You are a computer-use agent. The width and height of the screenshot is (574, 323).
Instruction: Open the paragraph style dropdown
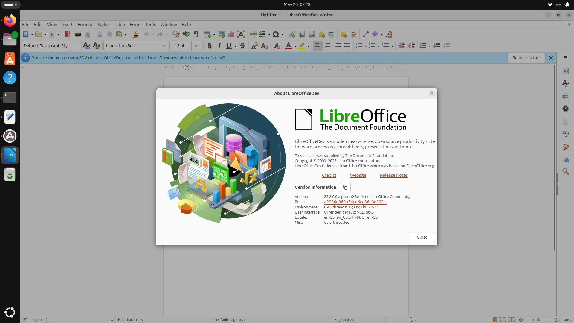point(76,46)
